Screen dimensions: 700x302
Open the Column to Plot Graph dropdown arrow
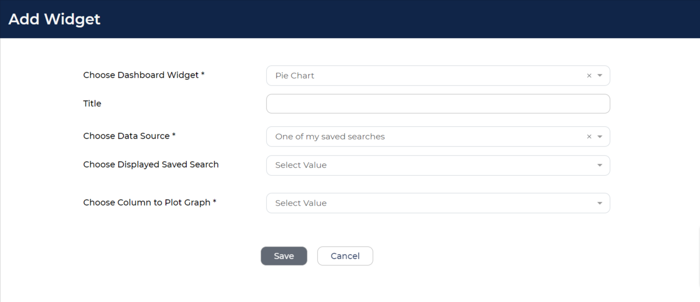coord(600,203)
